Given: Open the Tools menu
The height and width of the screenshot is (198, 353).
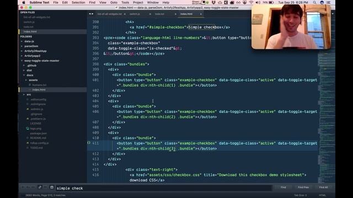Looking at the screenshot, I should coord(125,2).
